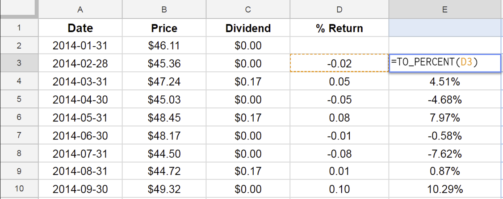Screen dimensions: 503x199
Task: Select cell with price $46.11
Action: [x=164, y=45]
